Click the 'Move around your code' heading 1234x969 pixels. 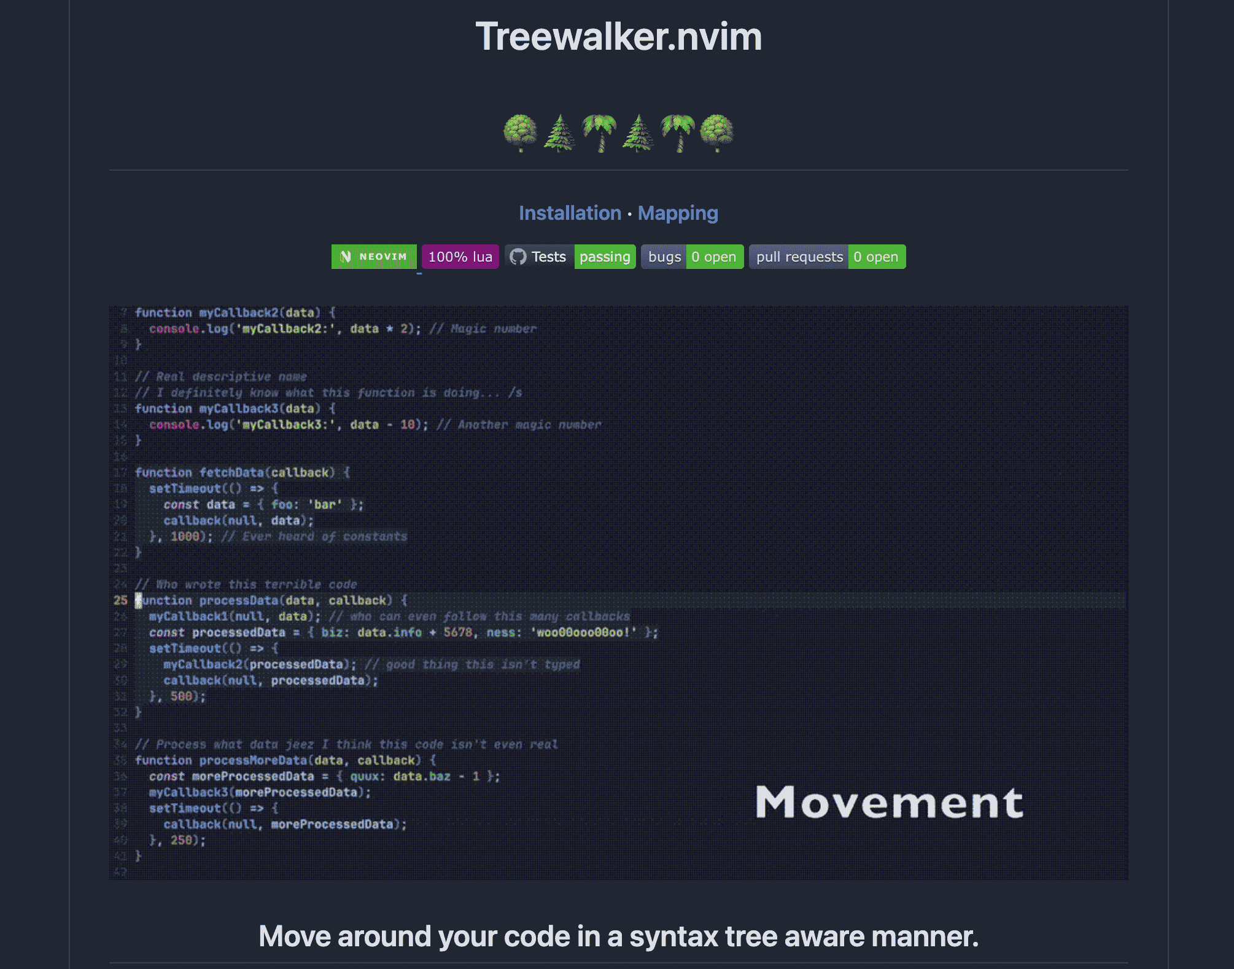(619, 936)
